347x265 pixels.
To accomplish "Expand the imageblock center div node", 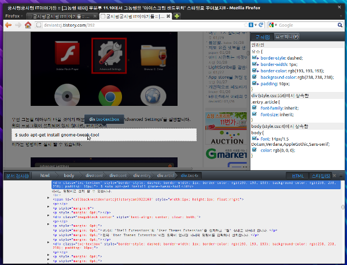I will [x=48, y=215].
